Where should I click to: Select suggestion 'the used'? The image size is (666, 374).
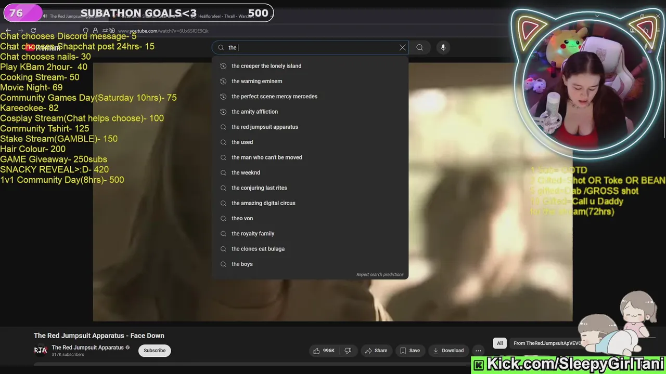(310, 142)
